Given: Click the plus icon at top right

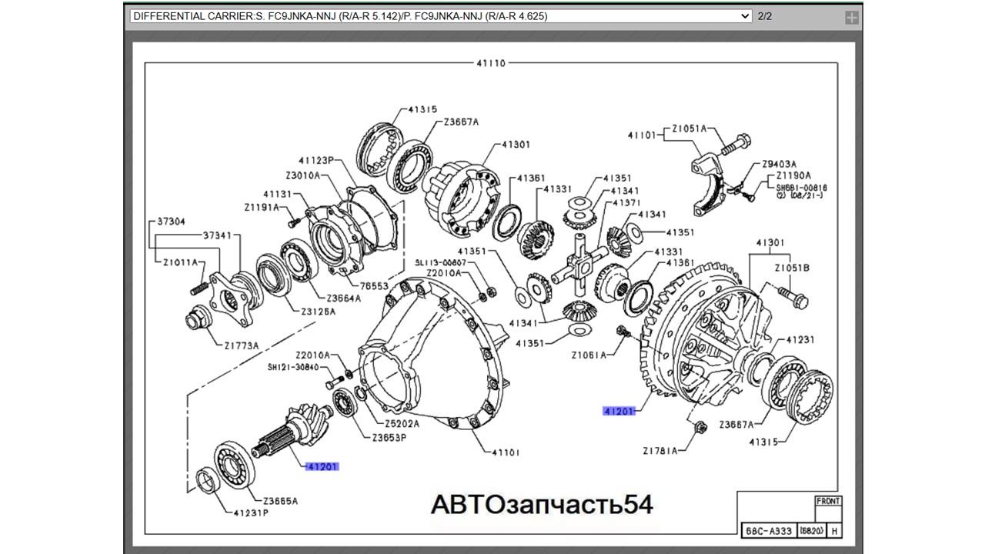Looking at the screenshot, I should coord(851,18).
